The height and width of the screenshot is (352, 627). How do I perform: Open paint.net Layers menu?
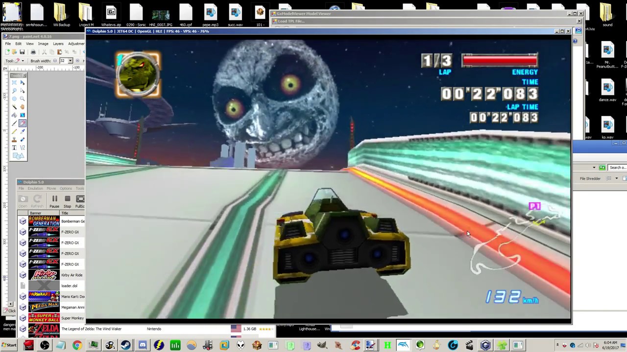click(58, 44)
